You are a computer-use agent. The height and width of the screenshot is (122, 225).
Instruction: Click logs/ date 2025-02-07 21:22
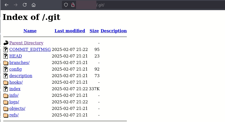coord(70,102)
